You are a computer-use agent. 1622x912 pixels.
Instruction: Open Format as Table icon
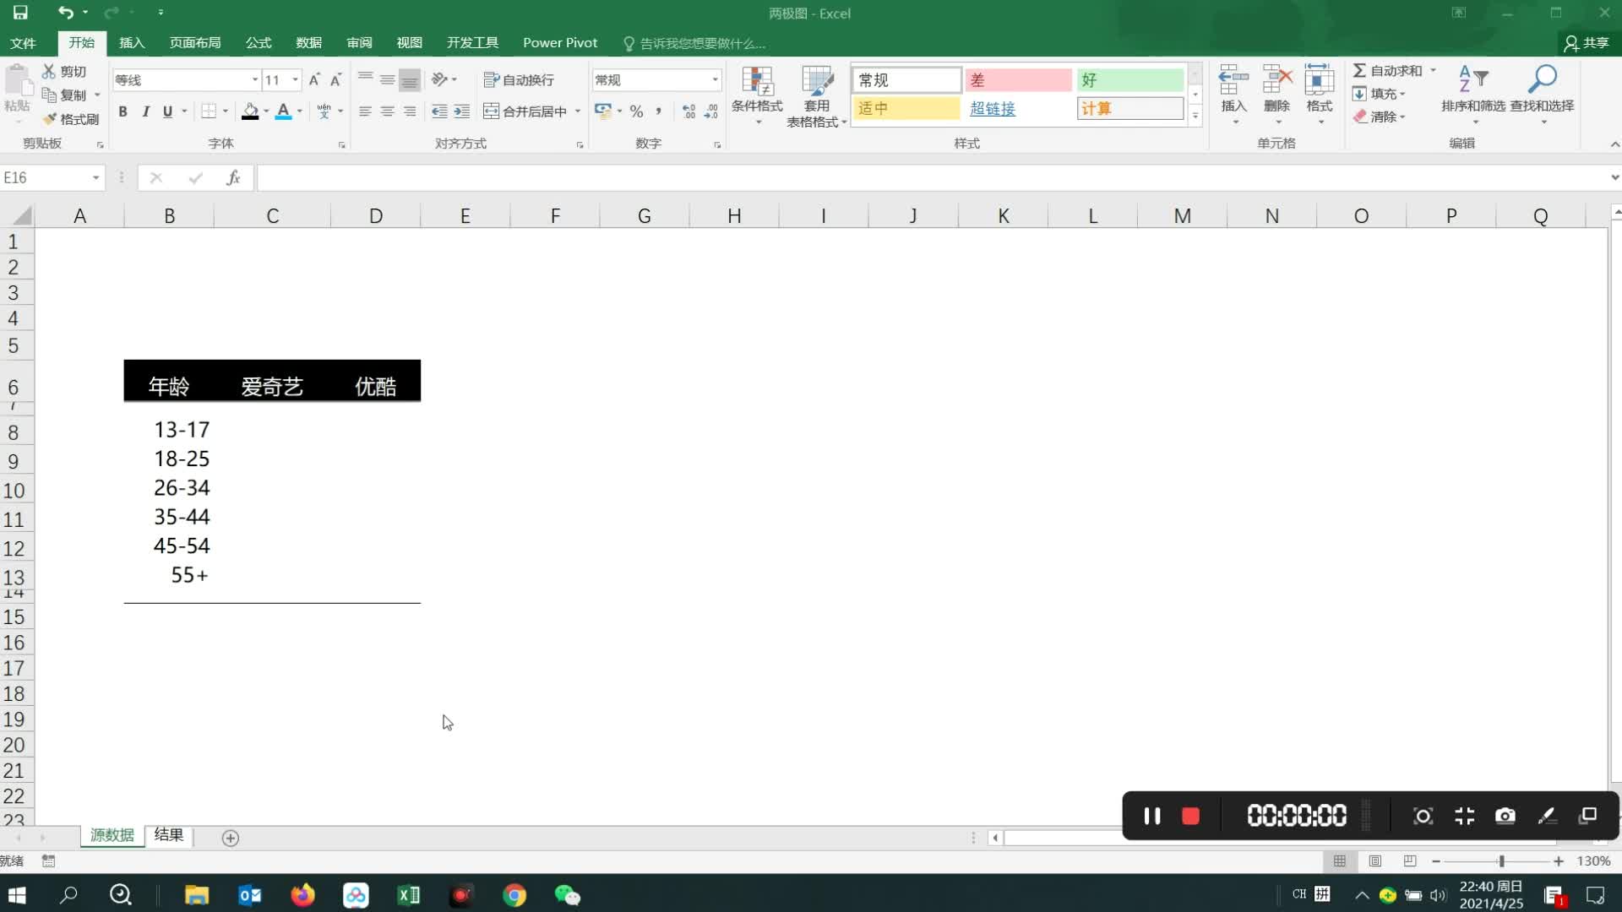[817, 81]
